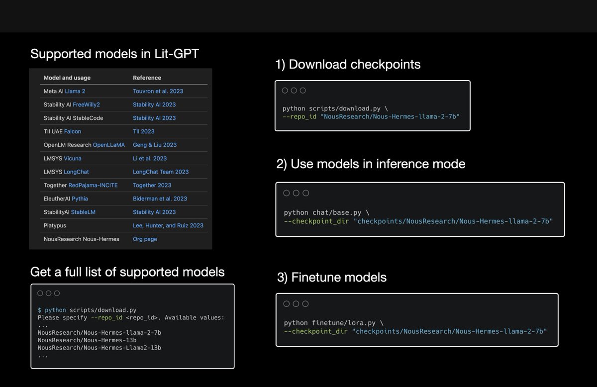This screenshot has width=597, height=387.
Task: Click "NousResearch/Nous-Hermes-Llama2-13b" in the terminal output
Action: [99, 348]
